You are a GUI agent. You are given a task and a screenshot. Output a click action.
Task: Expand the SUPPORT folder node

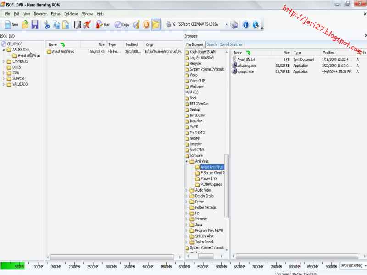[x=4, y=78]
